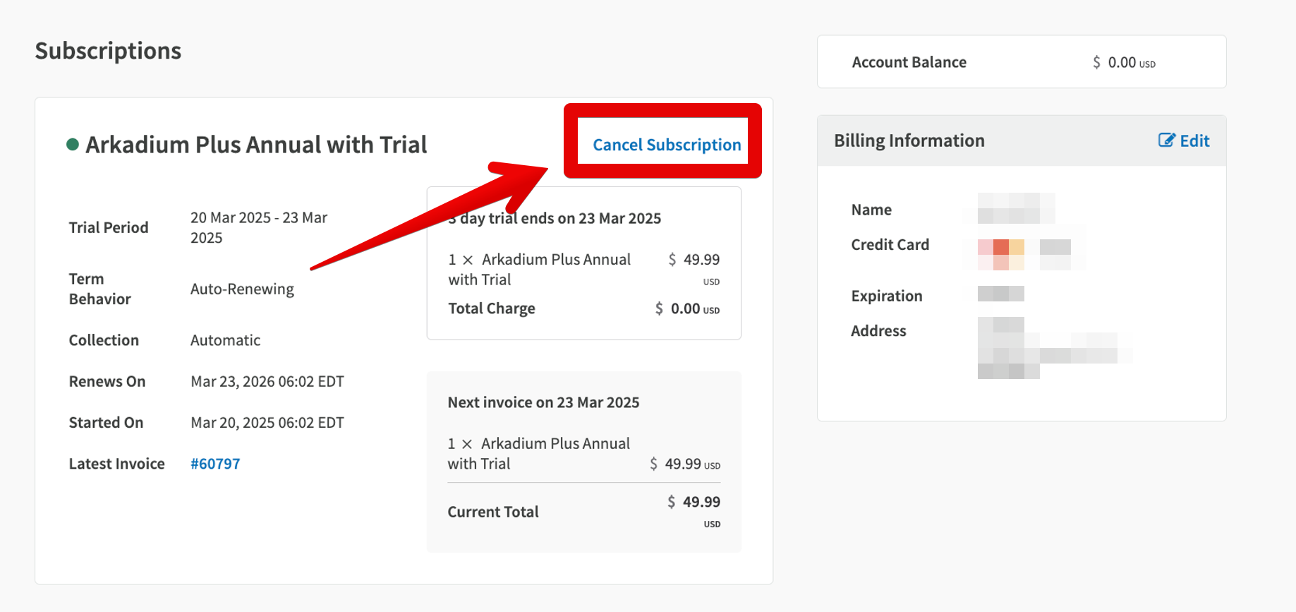Select the $ 49.99 price in trial summary box
Viewport: 1296px width, 612px height.
pos(694,260)
